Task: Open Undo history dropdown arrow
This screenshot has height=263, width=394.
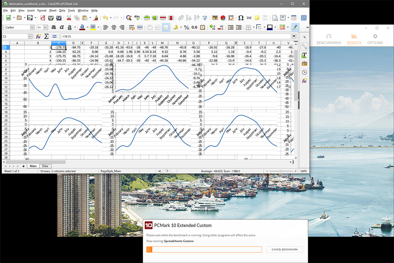Action: click(110, 18)
